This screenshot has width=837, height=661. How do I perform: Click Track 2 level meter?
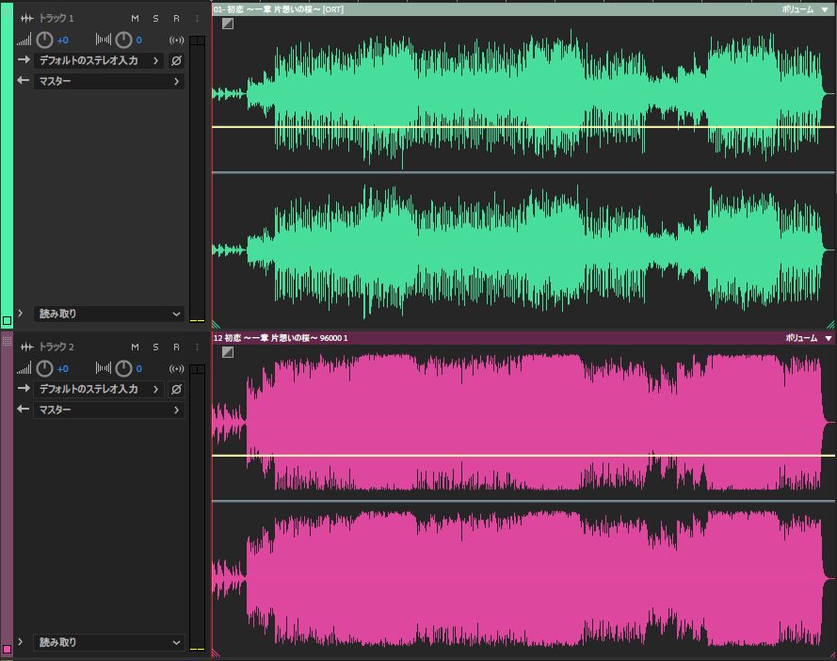(x=197, y=508)
